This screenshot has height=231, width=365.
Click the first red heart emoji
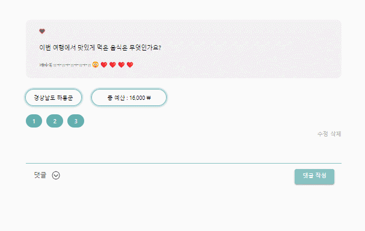[104, 65]
